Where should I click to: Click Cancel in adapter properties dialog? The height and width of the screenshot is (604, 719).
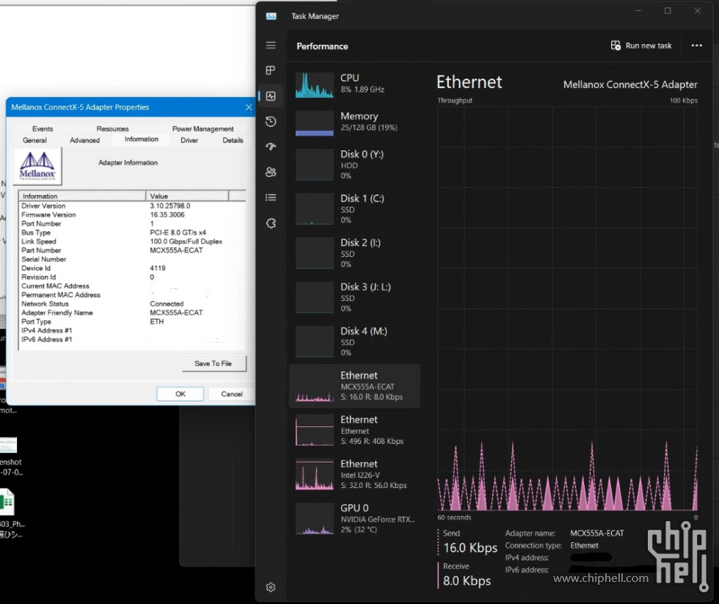(x=232, y=394)
